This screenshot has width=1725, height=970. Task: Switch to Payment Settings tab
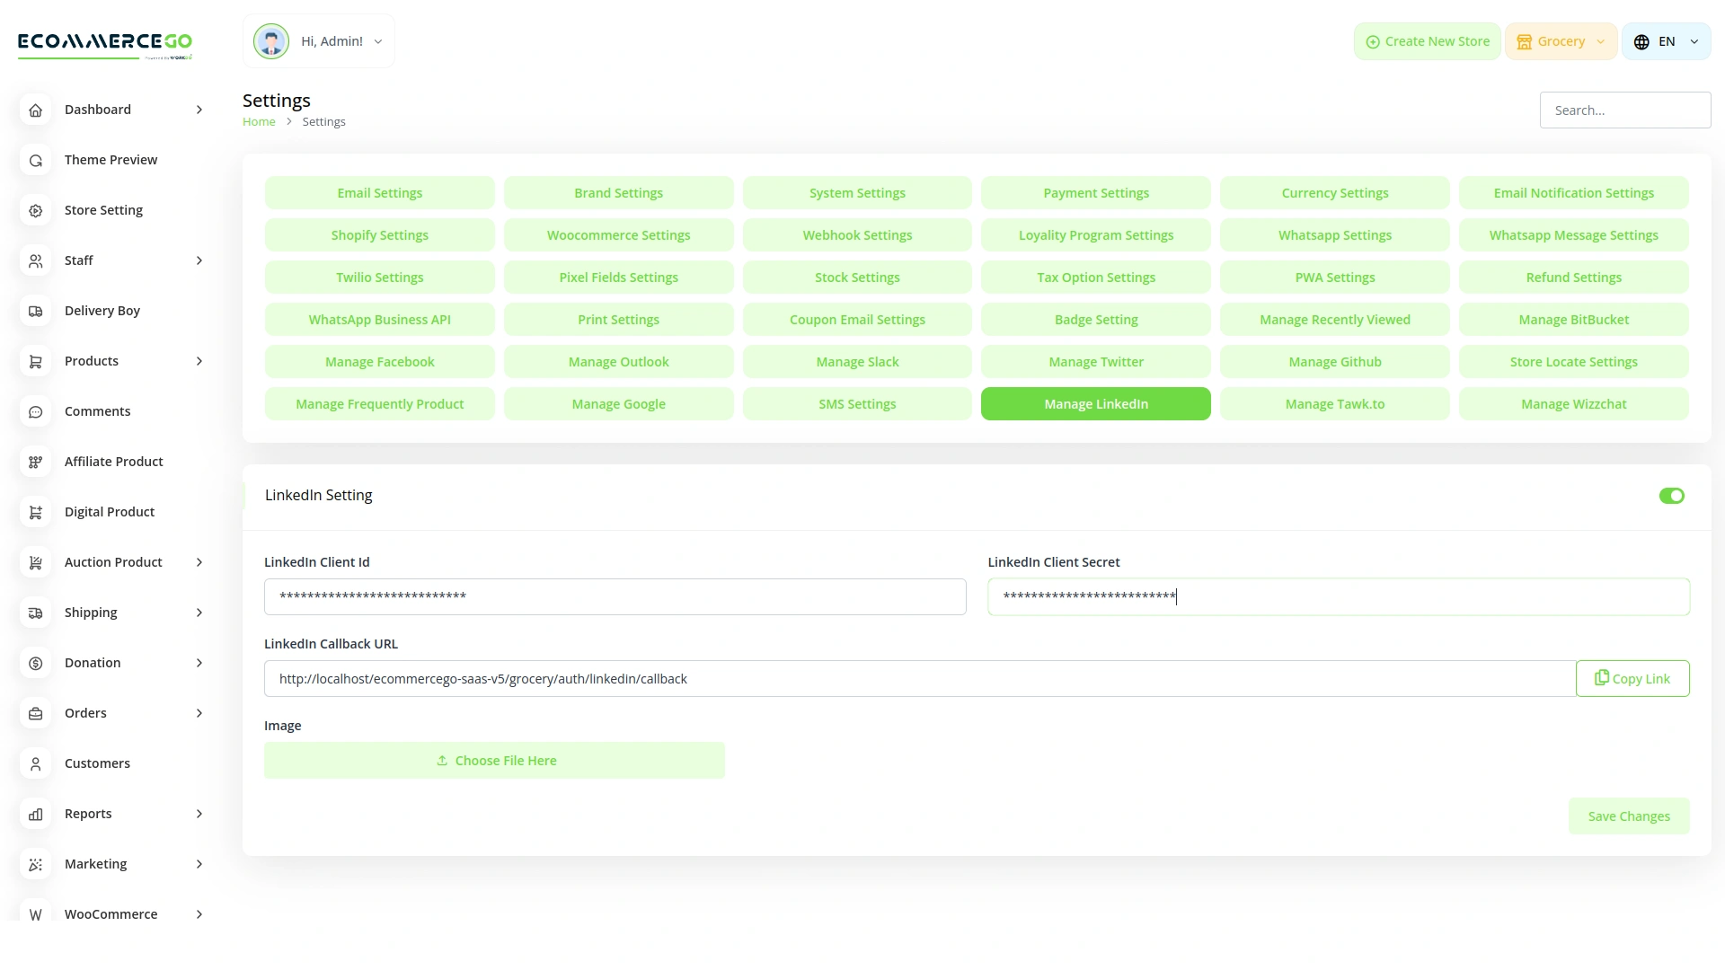(1095, 193)
